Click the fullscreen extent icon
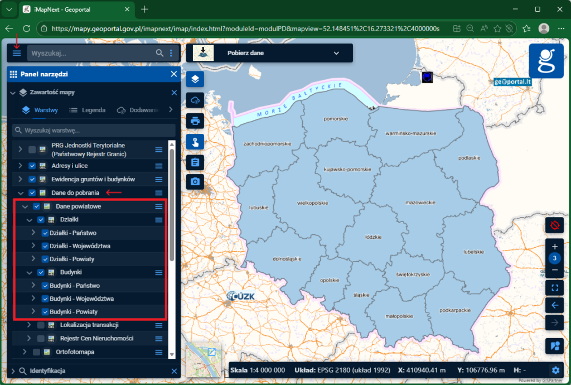571x385 pixels. [554, 288]
